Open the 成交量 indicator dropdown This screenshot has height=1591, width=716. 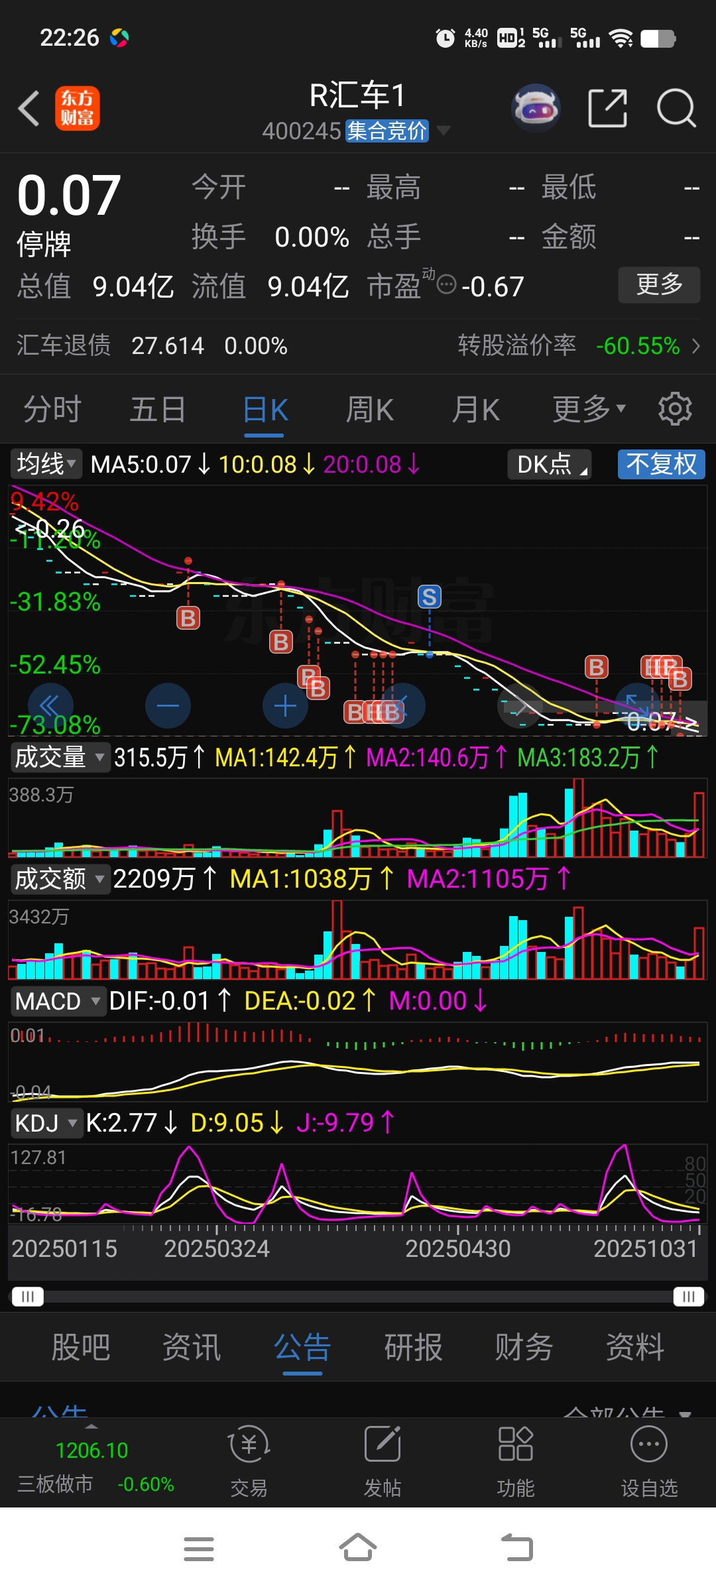[60, 756]
